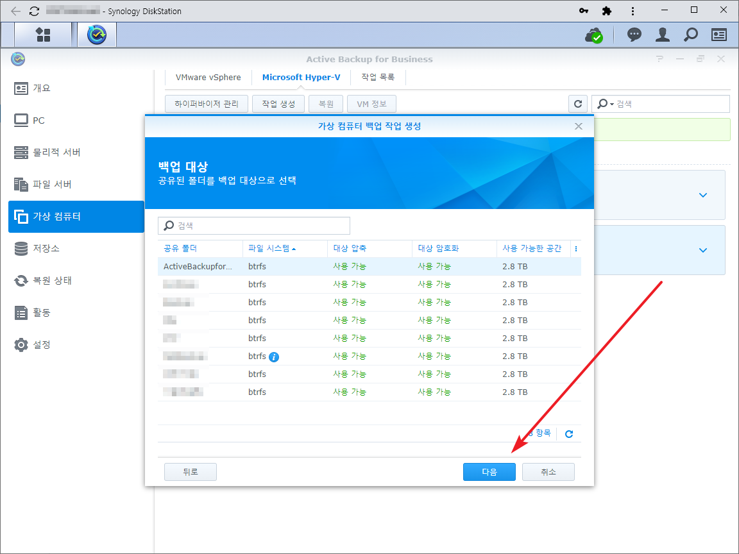Image resolution: width=739 pixels, height=554 pixels.
Task: Switch to the Microsoft Hyper-V tab
Action: (301, 77)
